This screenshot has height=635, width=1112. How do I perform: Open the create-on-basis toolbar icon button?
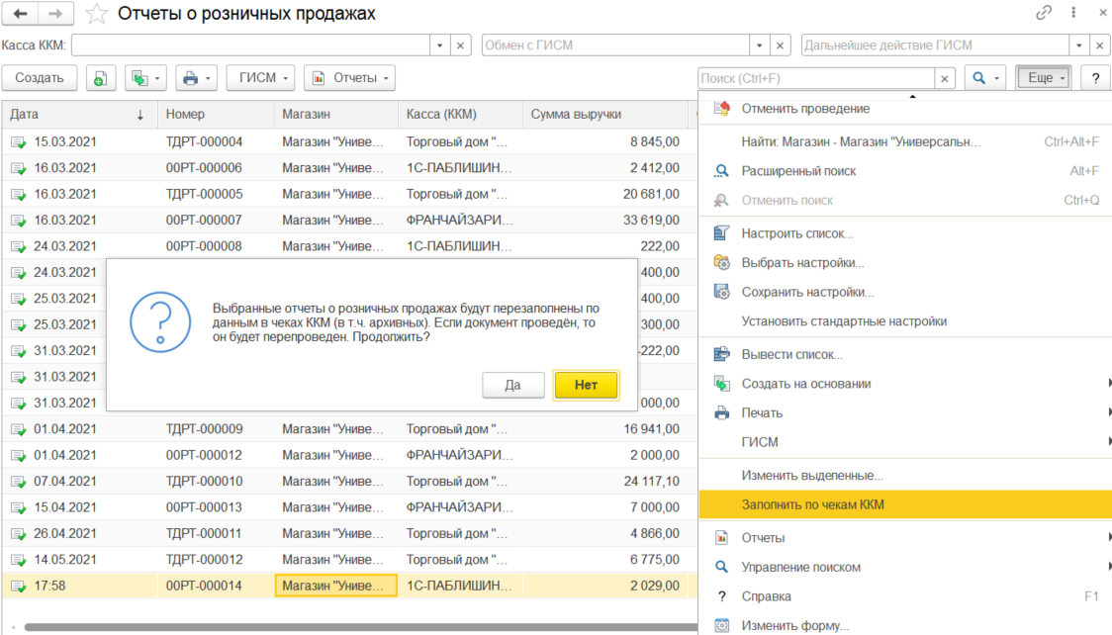(146, 78)
